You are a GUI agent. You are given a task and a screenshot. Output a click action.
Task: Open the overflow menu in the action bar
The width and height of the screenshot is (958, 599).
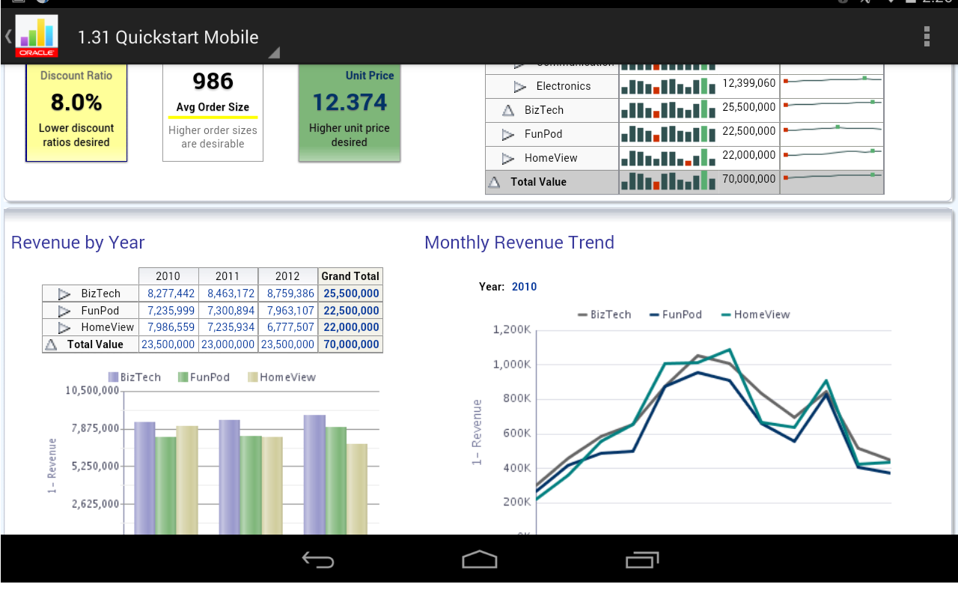point(927,35)
